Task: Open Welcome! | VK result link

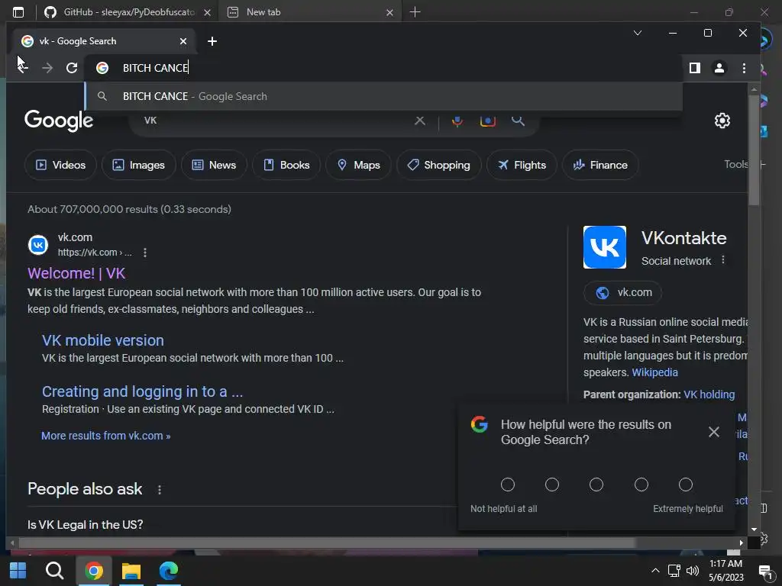Action: (76, 273)
